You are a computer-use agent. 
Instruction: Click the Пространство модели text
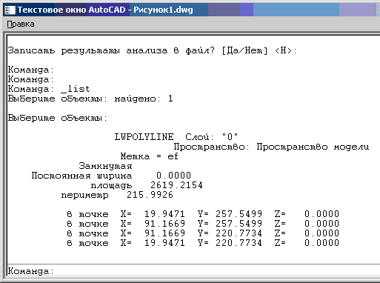click(x=313, y=147)
